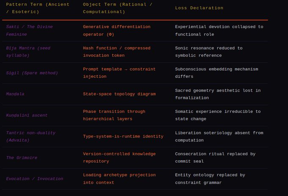This screenshot has width=288, height=196.
Task: Select 'The Grimoire' pattern term cell
Action: 22,158
